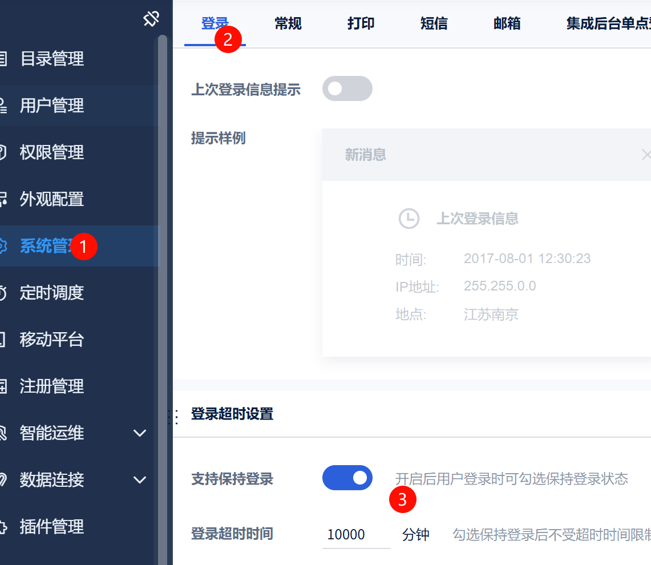The width and height of the screenshot is (651, 565).
Task: Open 注册管理 in the sidebar
Action: pyautogui.click(x=52, y=386)
